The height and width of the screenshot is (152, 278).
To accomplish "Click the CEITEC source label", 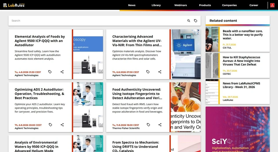I will [227, 74].
